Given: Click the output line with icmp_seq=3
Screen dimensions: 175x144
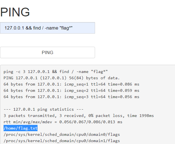Looking at the screenshot, I should click(71, 97).
